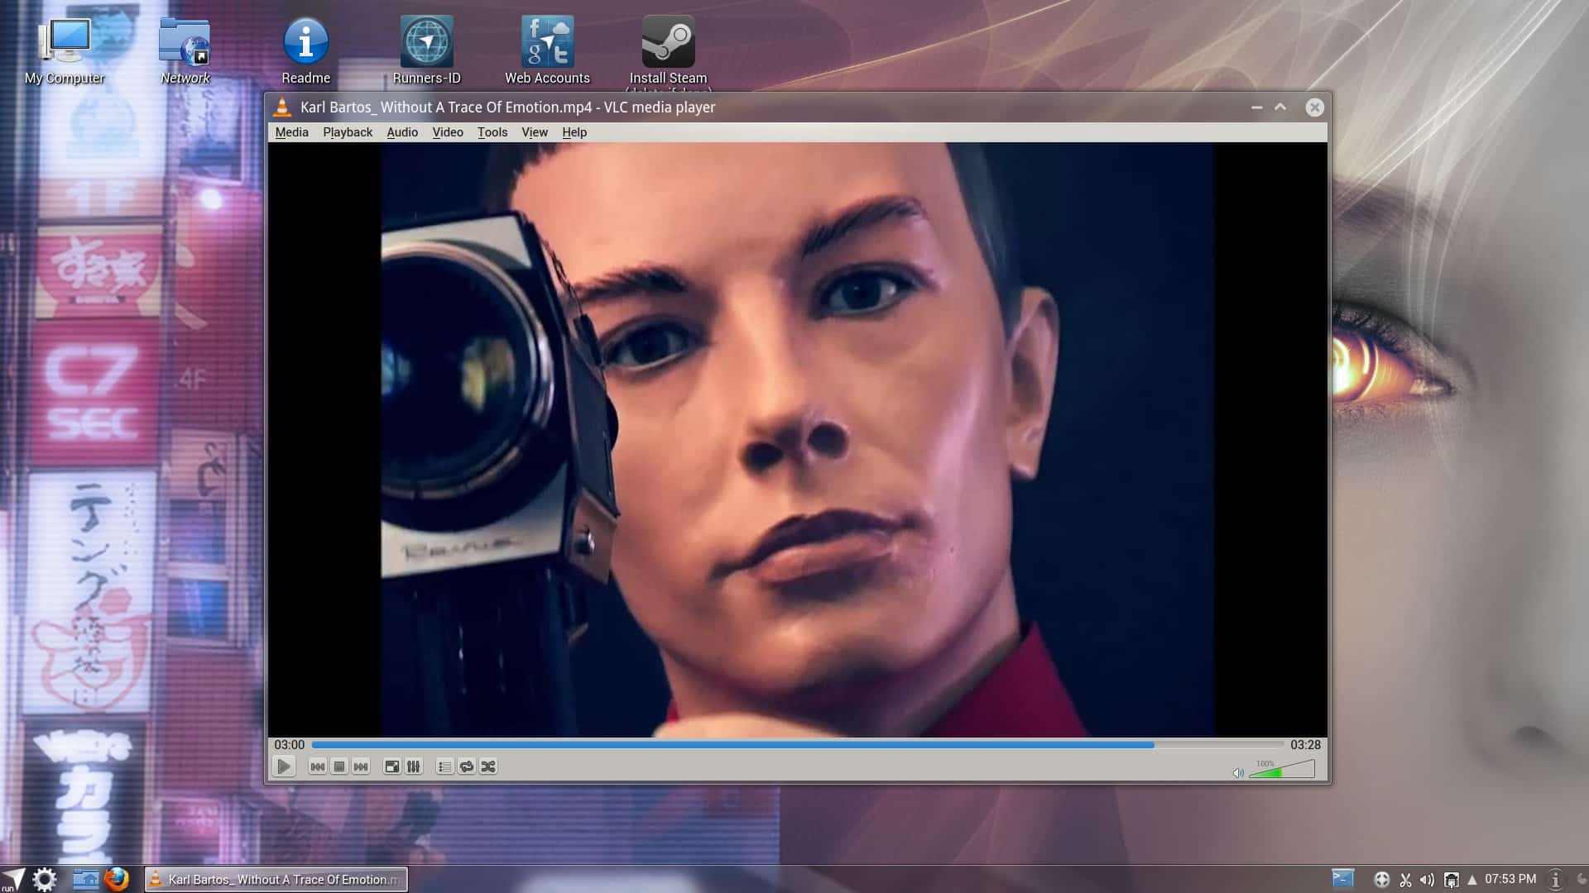The width and height of the screenshot is (1589, 893).
Task: Open the Media menu
Action: pyautogui.click(x=291, y=132)
